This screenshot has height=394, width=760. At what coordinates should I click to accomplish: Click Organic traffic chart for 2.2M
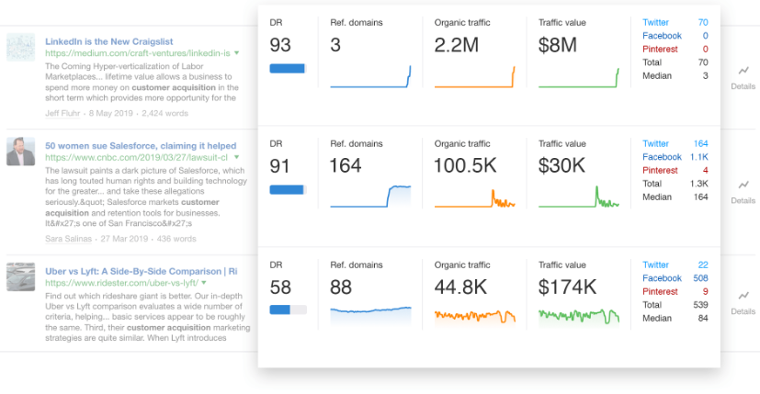[474, 76]
